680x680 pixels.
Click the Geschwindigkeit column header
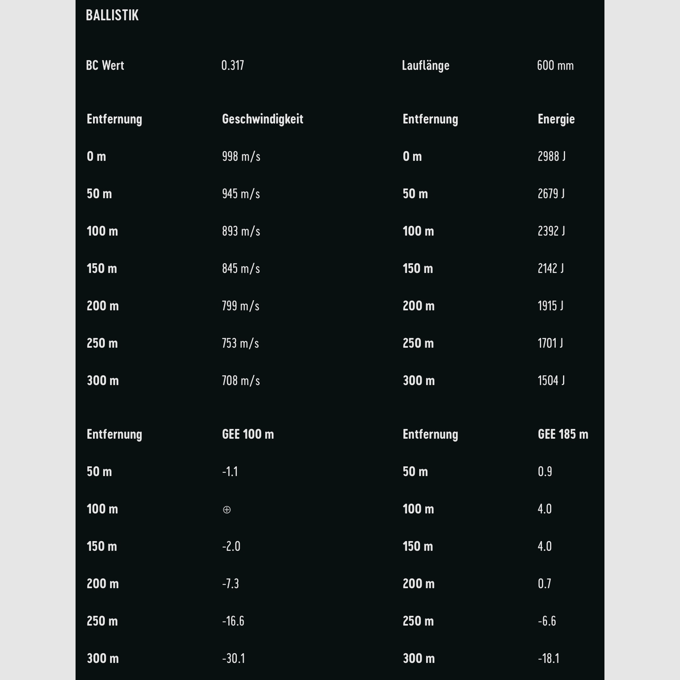[262, 119]
